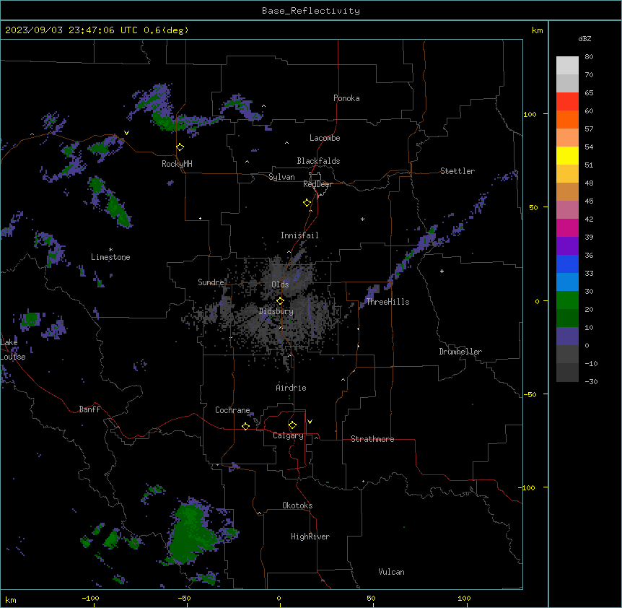Image resolution: width=622 pixels, height=608 pixels.
Task: Click the HighRiver label
Action: click(x=310, y=537)
